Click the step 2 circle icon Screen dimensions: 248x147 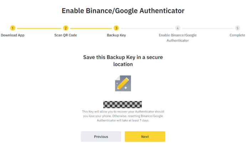click(x=66, y=28)
